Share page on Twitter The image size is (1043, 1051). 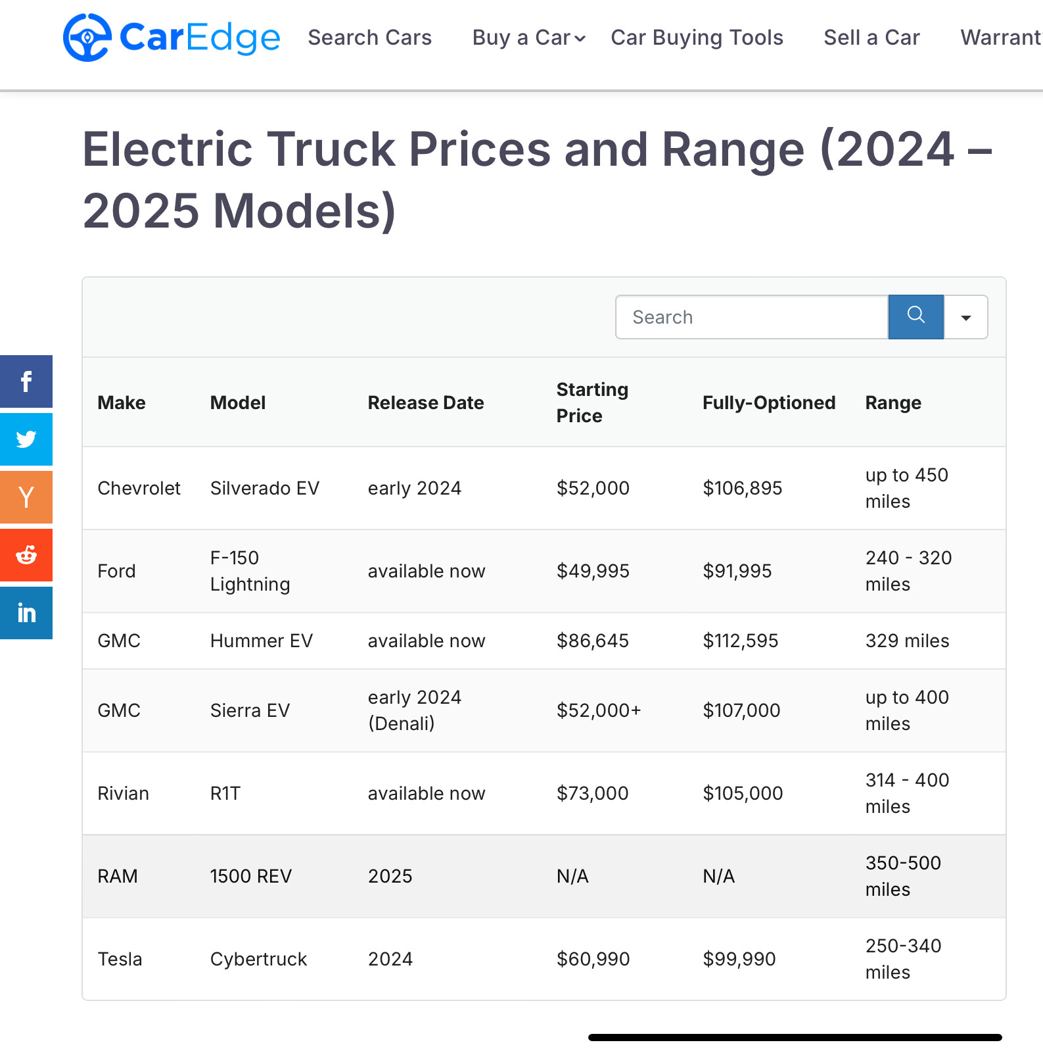coord(26,439)
